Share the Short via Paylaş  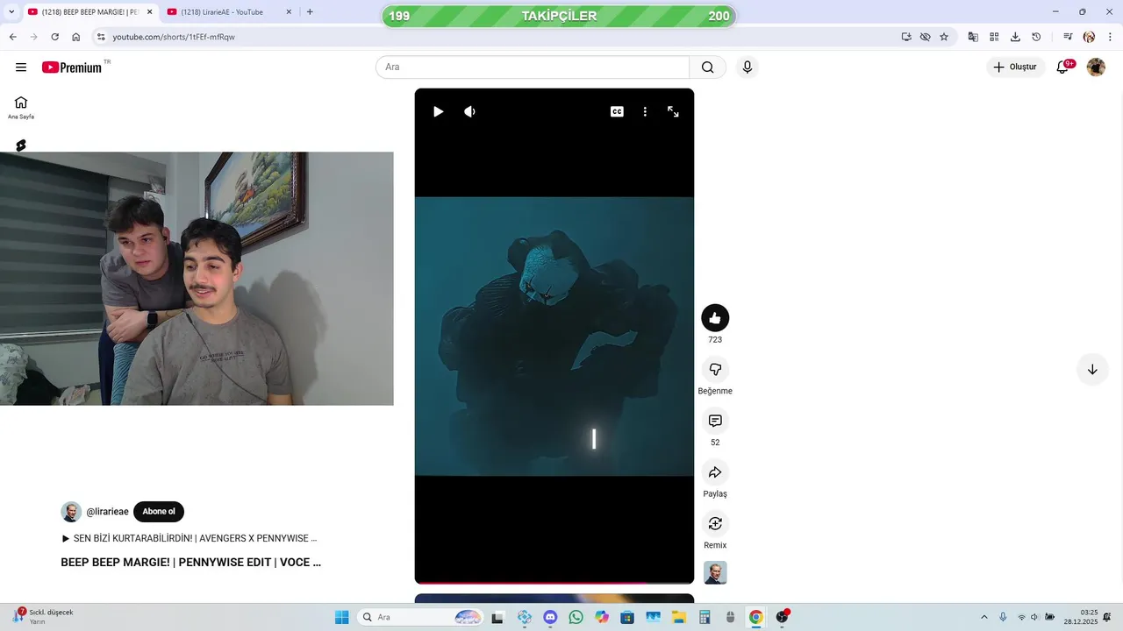pyautogui.click(x=715, y=472)
